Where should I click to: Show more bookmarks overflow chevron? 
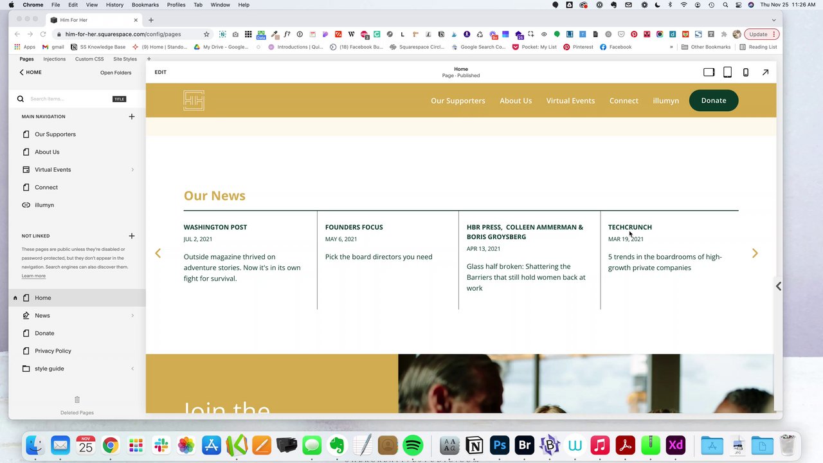pyautogui.click(x=671, y=47)
